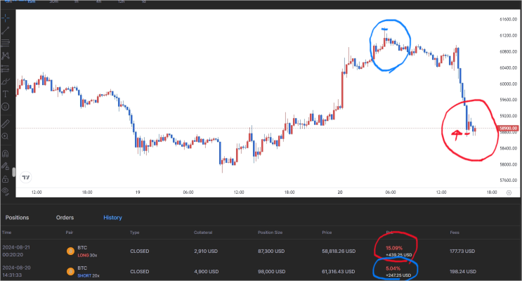Open the History tab
The width and height of the screenshot is (522, 281).
[112, 217]
